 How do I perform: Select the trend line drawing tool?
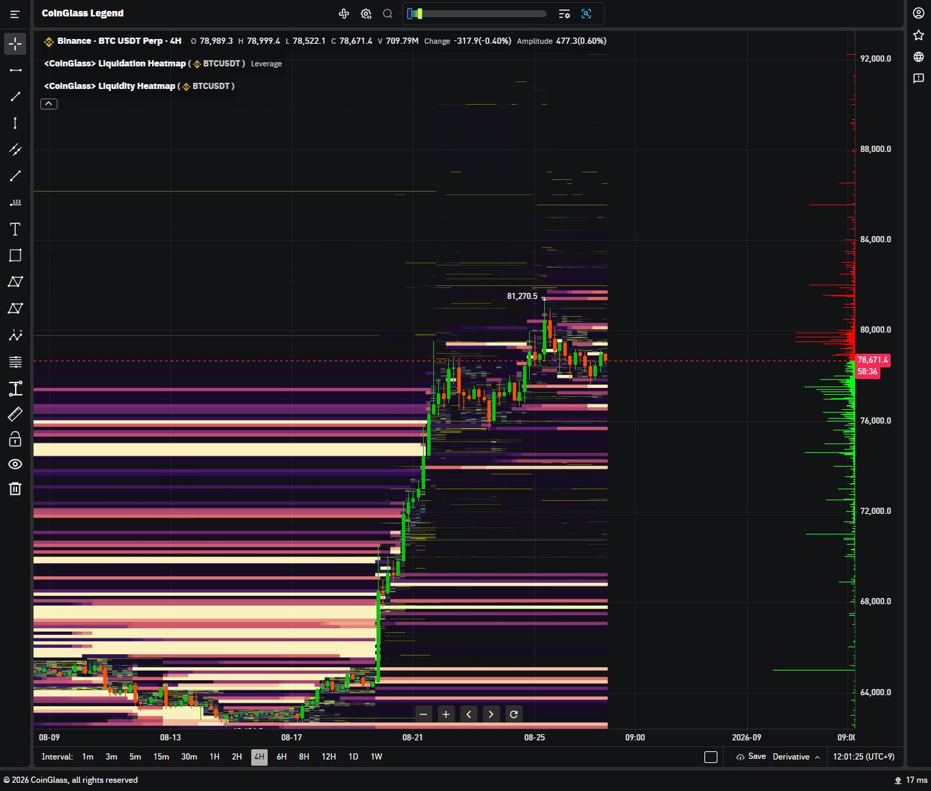coord(15,96)
